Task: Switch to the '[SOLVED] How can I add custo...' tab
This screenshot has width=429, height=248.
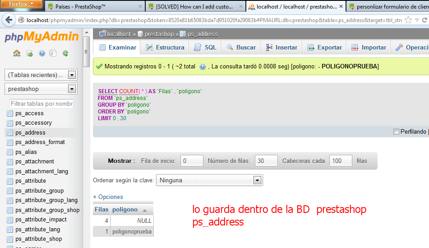Action: tap(195, 6)
